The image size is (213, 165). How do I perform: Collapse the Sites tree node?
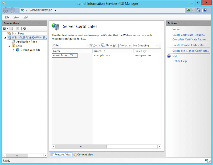point(9,46)
